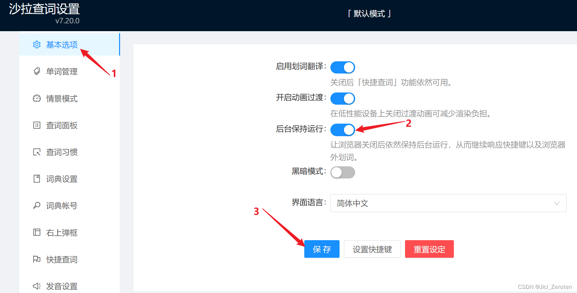
Task: Select the 查词习惯 menu entry
Action: pos(70,152)
